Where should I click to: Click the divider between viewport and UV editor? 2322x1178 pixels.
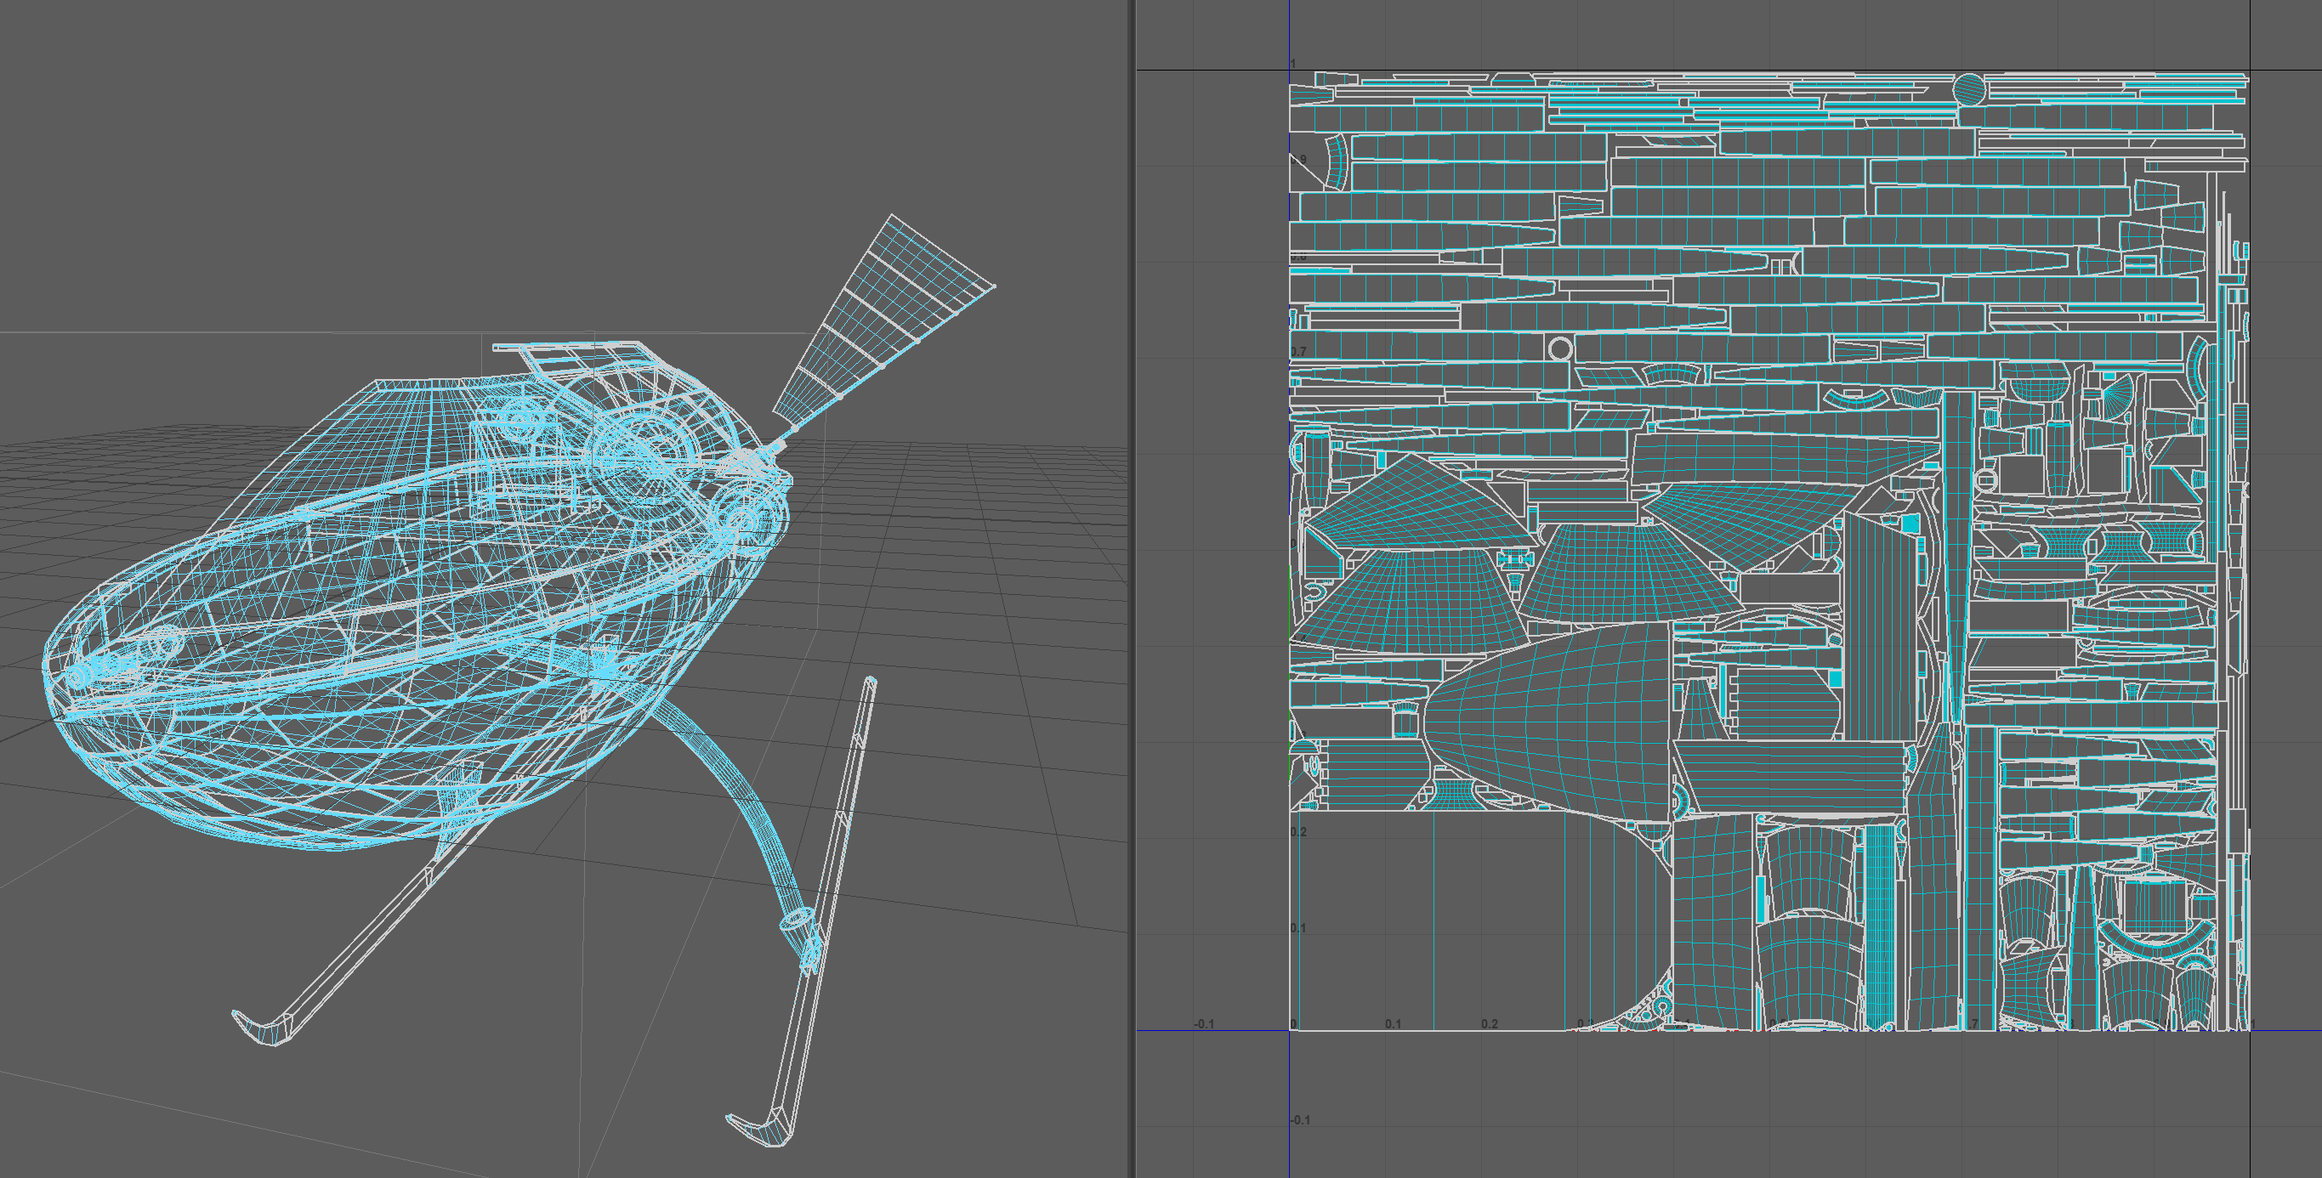[x=1132, y=586]
